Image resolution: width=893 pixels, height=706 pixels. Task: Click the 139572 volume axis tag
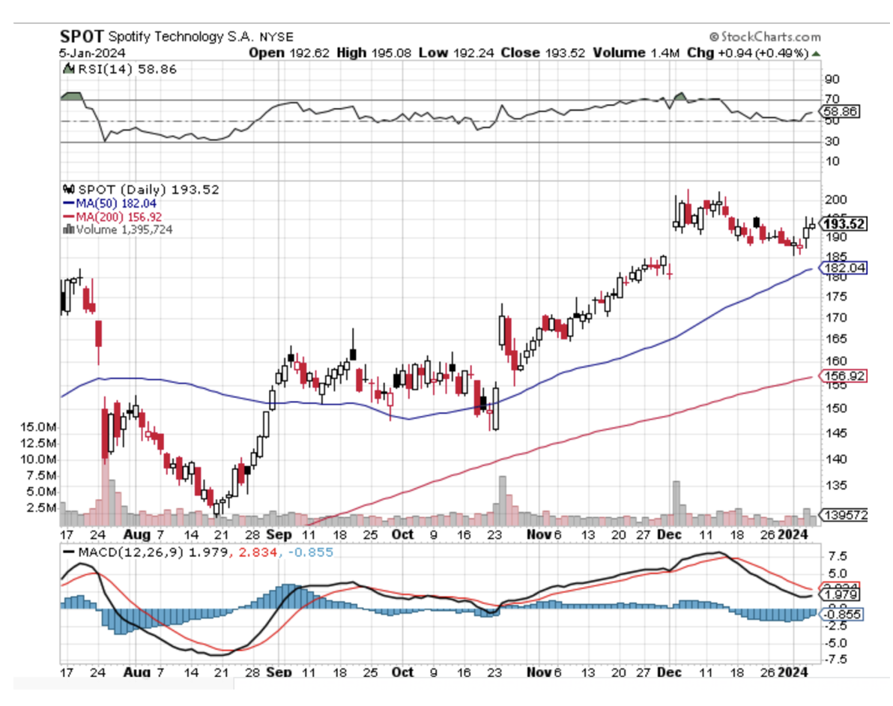point(845,515)
